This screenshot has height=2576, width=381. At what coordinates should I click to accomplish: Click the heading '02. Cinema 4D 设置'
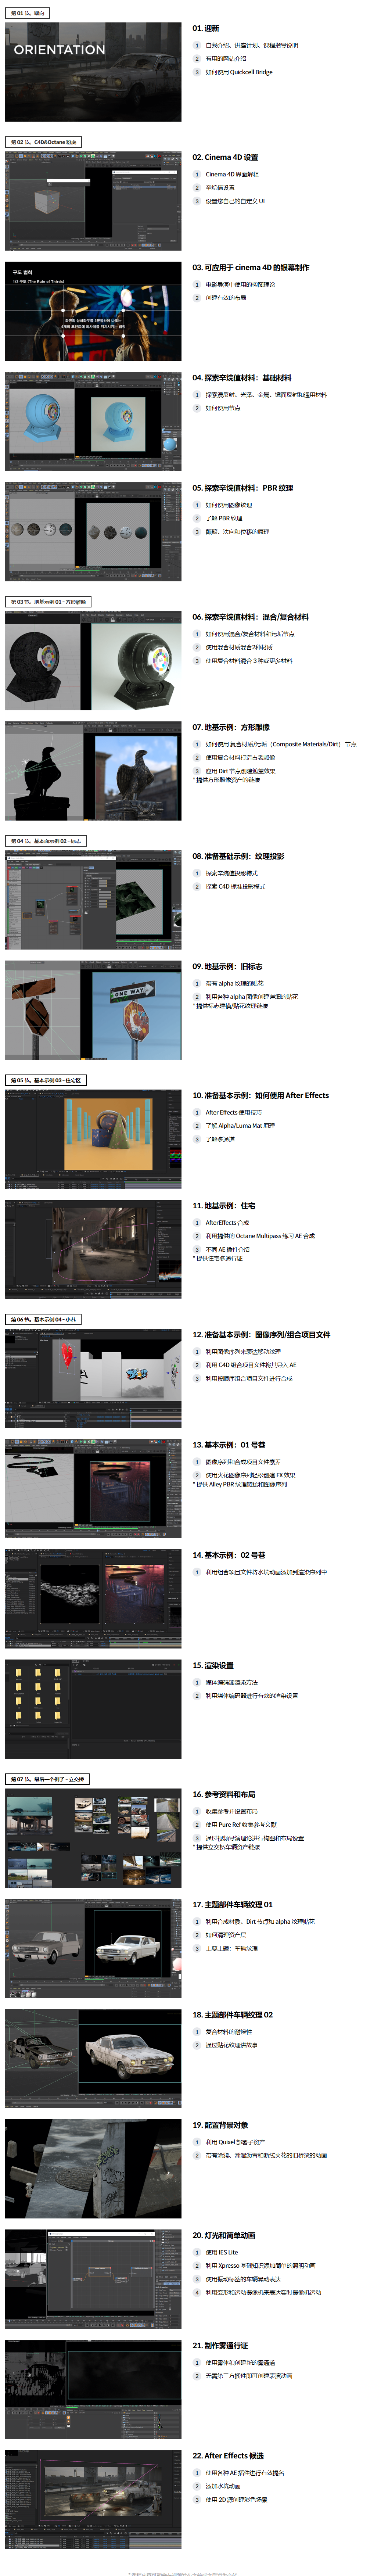225,157
